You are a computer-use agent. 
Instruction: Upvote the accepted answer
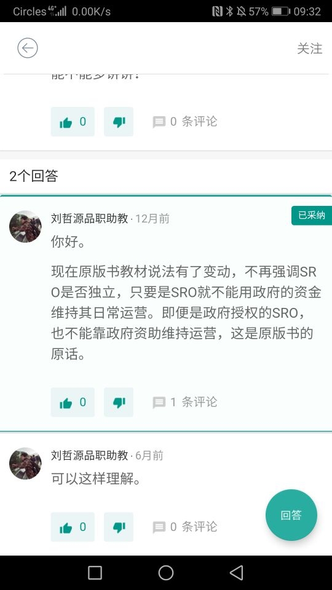[73, 402]
